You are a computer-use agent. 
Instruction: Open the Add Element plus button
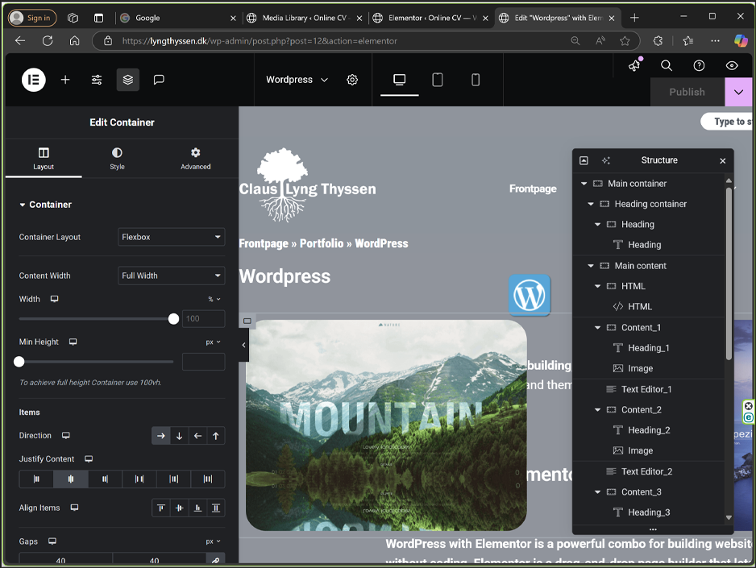65,80
